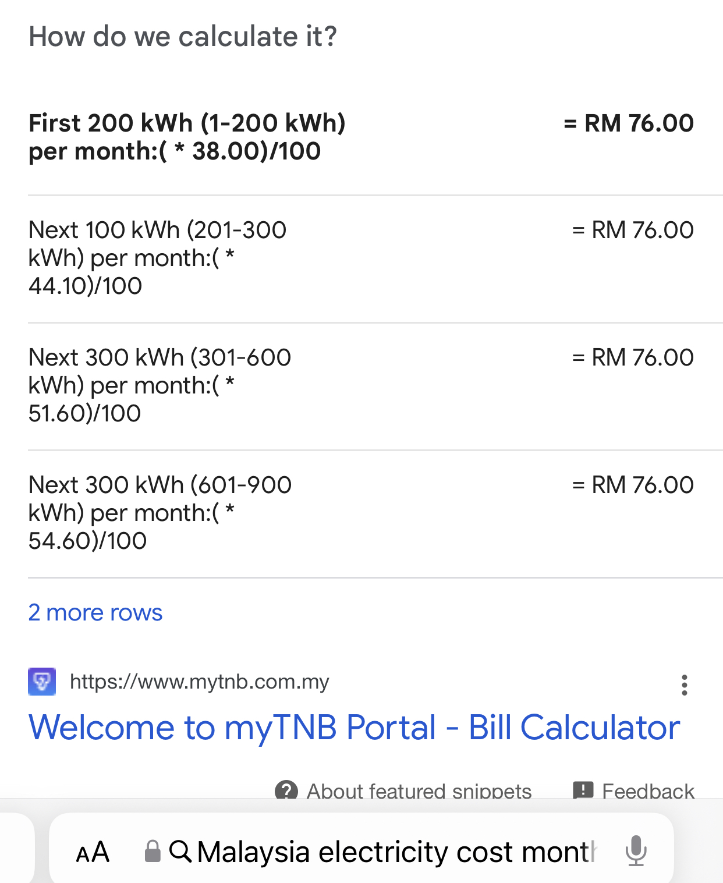723x883 pixels.
Task: Select the Next 100 kWh (201-300 kWh) row
Action: [361, 258]
